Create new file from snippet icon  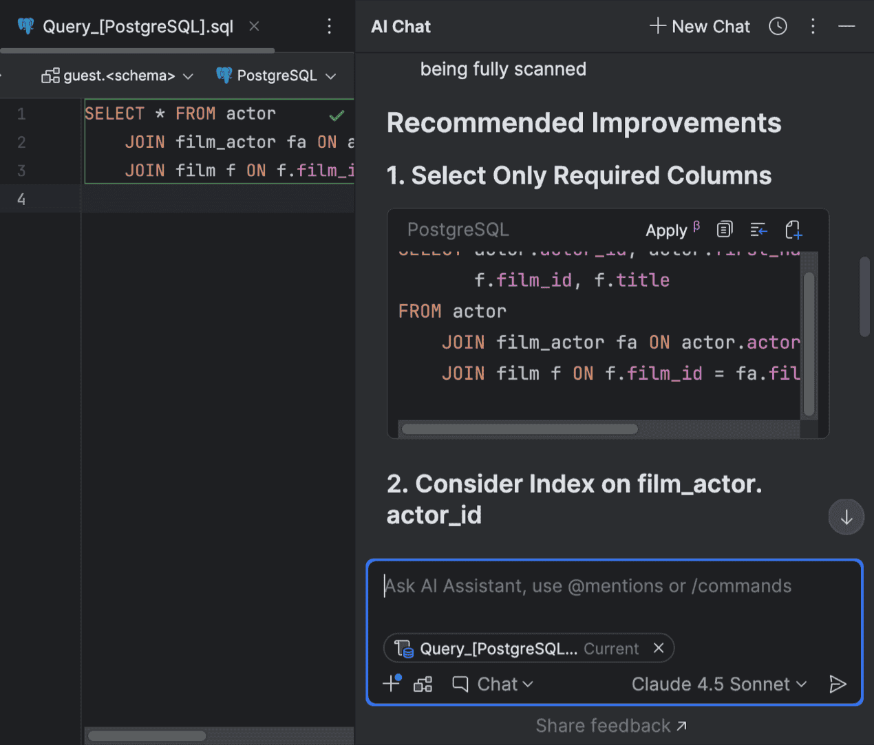[793, 230]
